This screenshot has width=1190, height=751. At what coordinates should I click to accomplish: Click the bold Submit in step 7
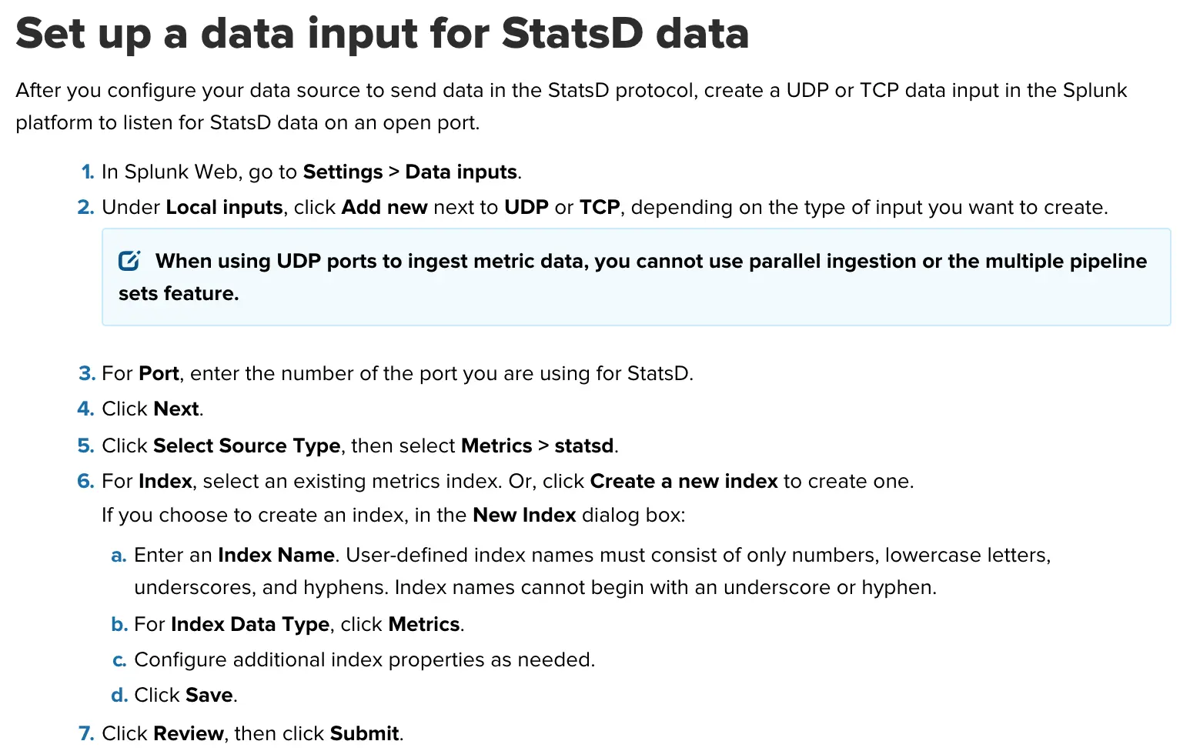point(364,733)
